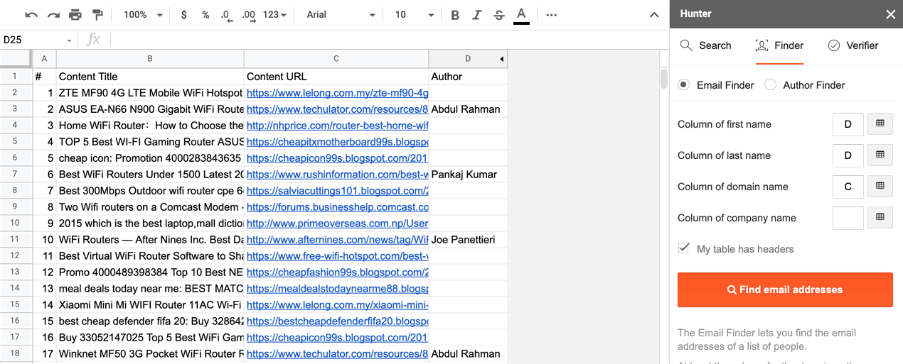903x364 pixels.
Task: Uncheck My table has headers checkbox
Action: point(684,249)
